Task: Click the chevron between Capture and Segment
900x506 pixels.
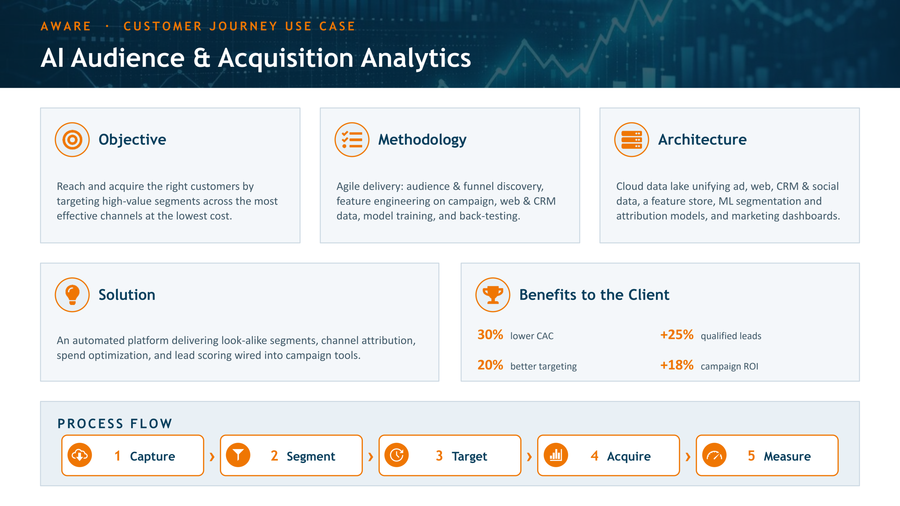Action: (212, 457)
